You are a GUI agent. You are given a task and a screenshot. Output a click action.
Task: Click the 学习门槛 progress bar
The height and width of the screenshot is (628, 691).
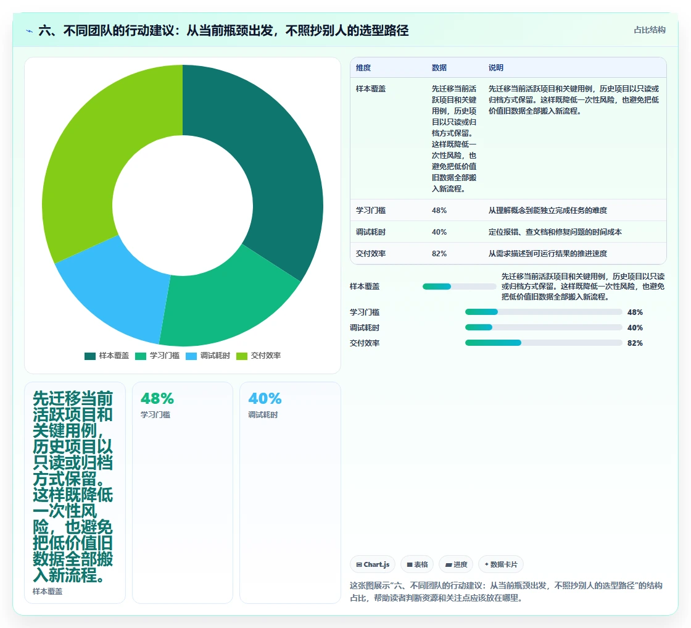tap(544, 312)
